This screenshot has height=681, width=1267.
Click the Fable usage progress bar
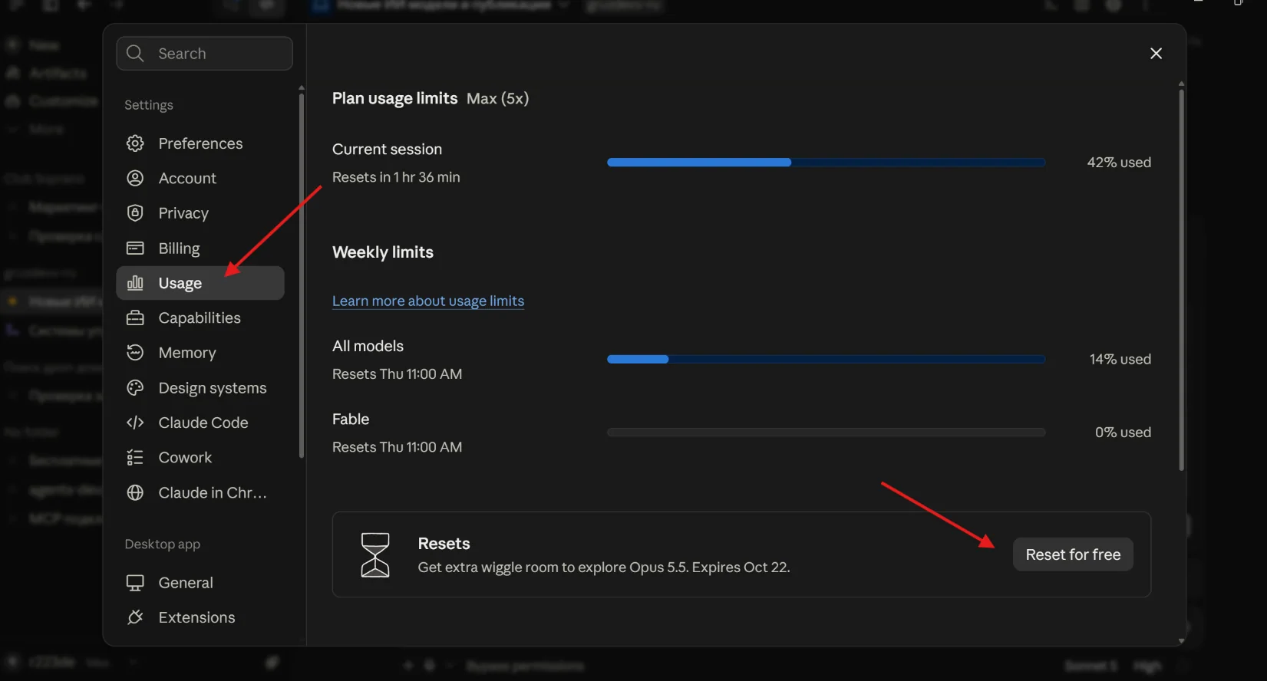(x=826, y=433)
